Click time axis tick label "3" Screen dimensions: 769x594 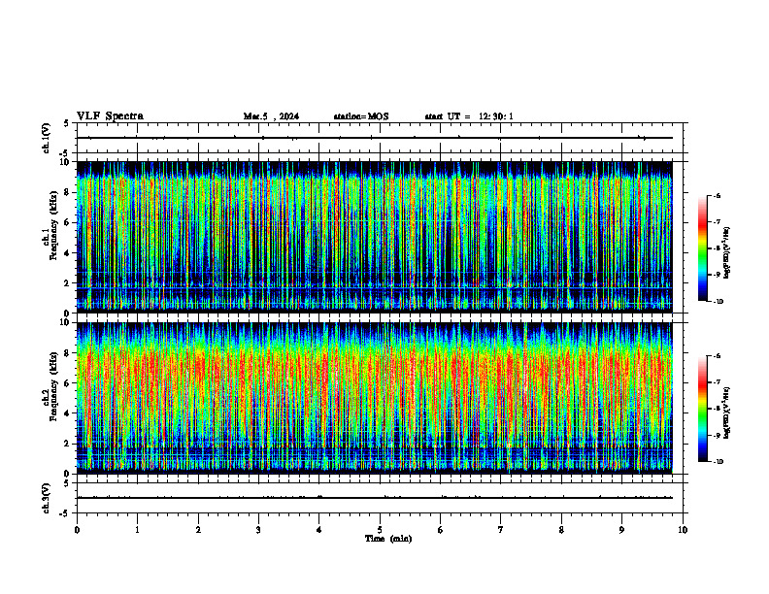point(258,530)
